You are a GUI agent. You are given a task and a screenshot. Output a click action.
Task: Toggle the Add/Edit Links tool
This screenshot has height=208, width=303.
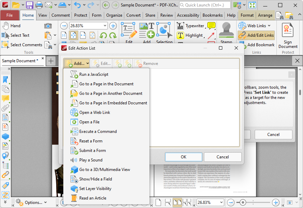[256, 35]
